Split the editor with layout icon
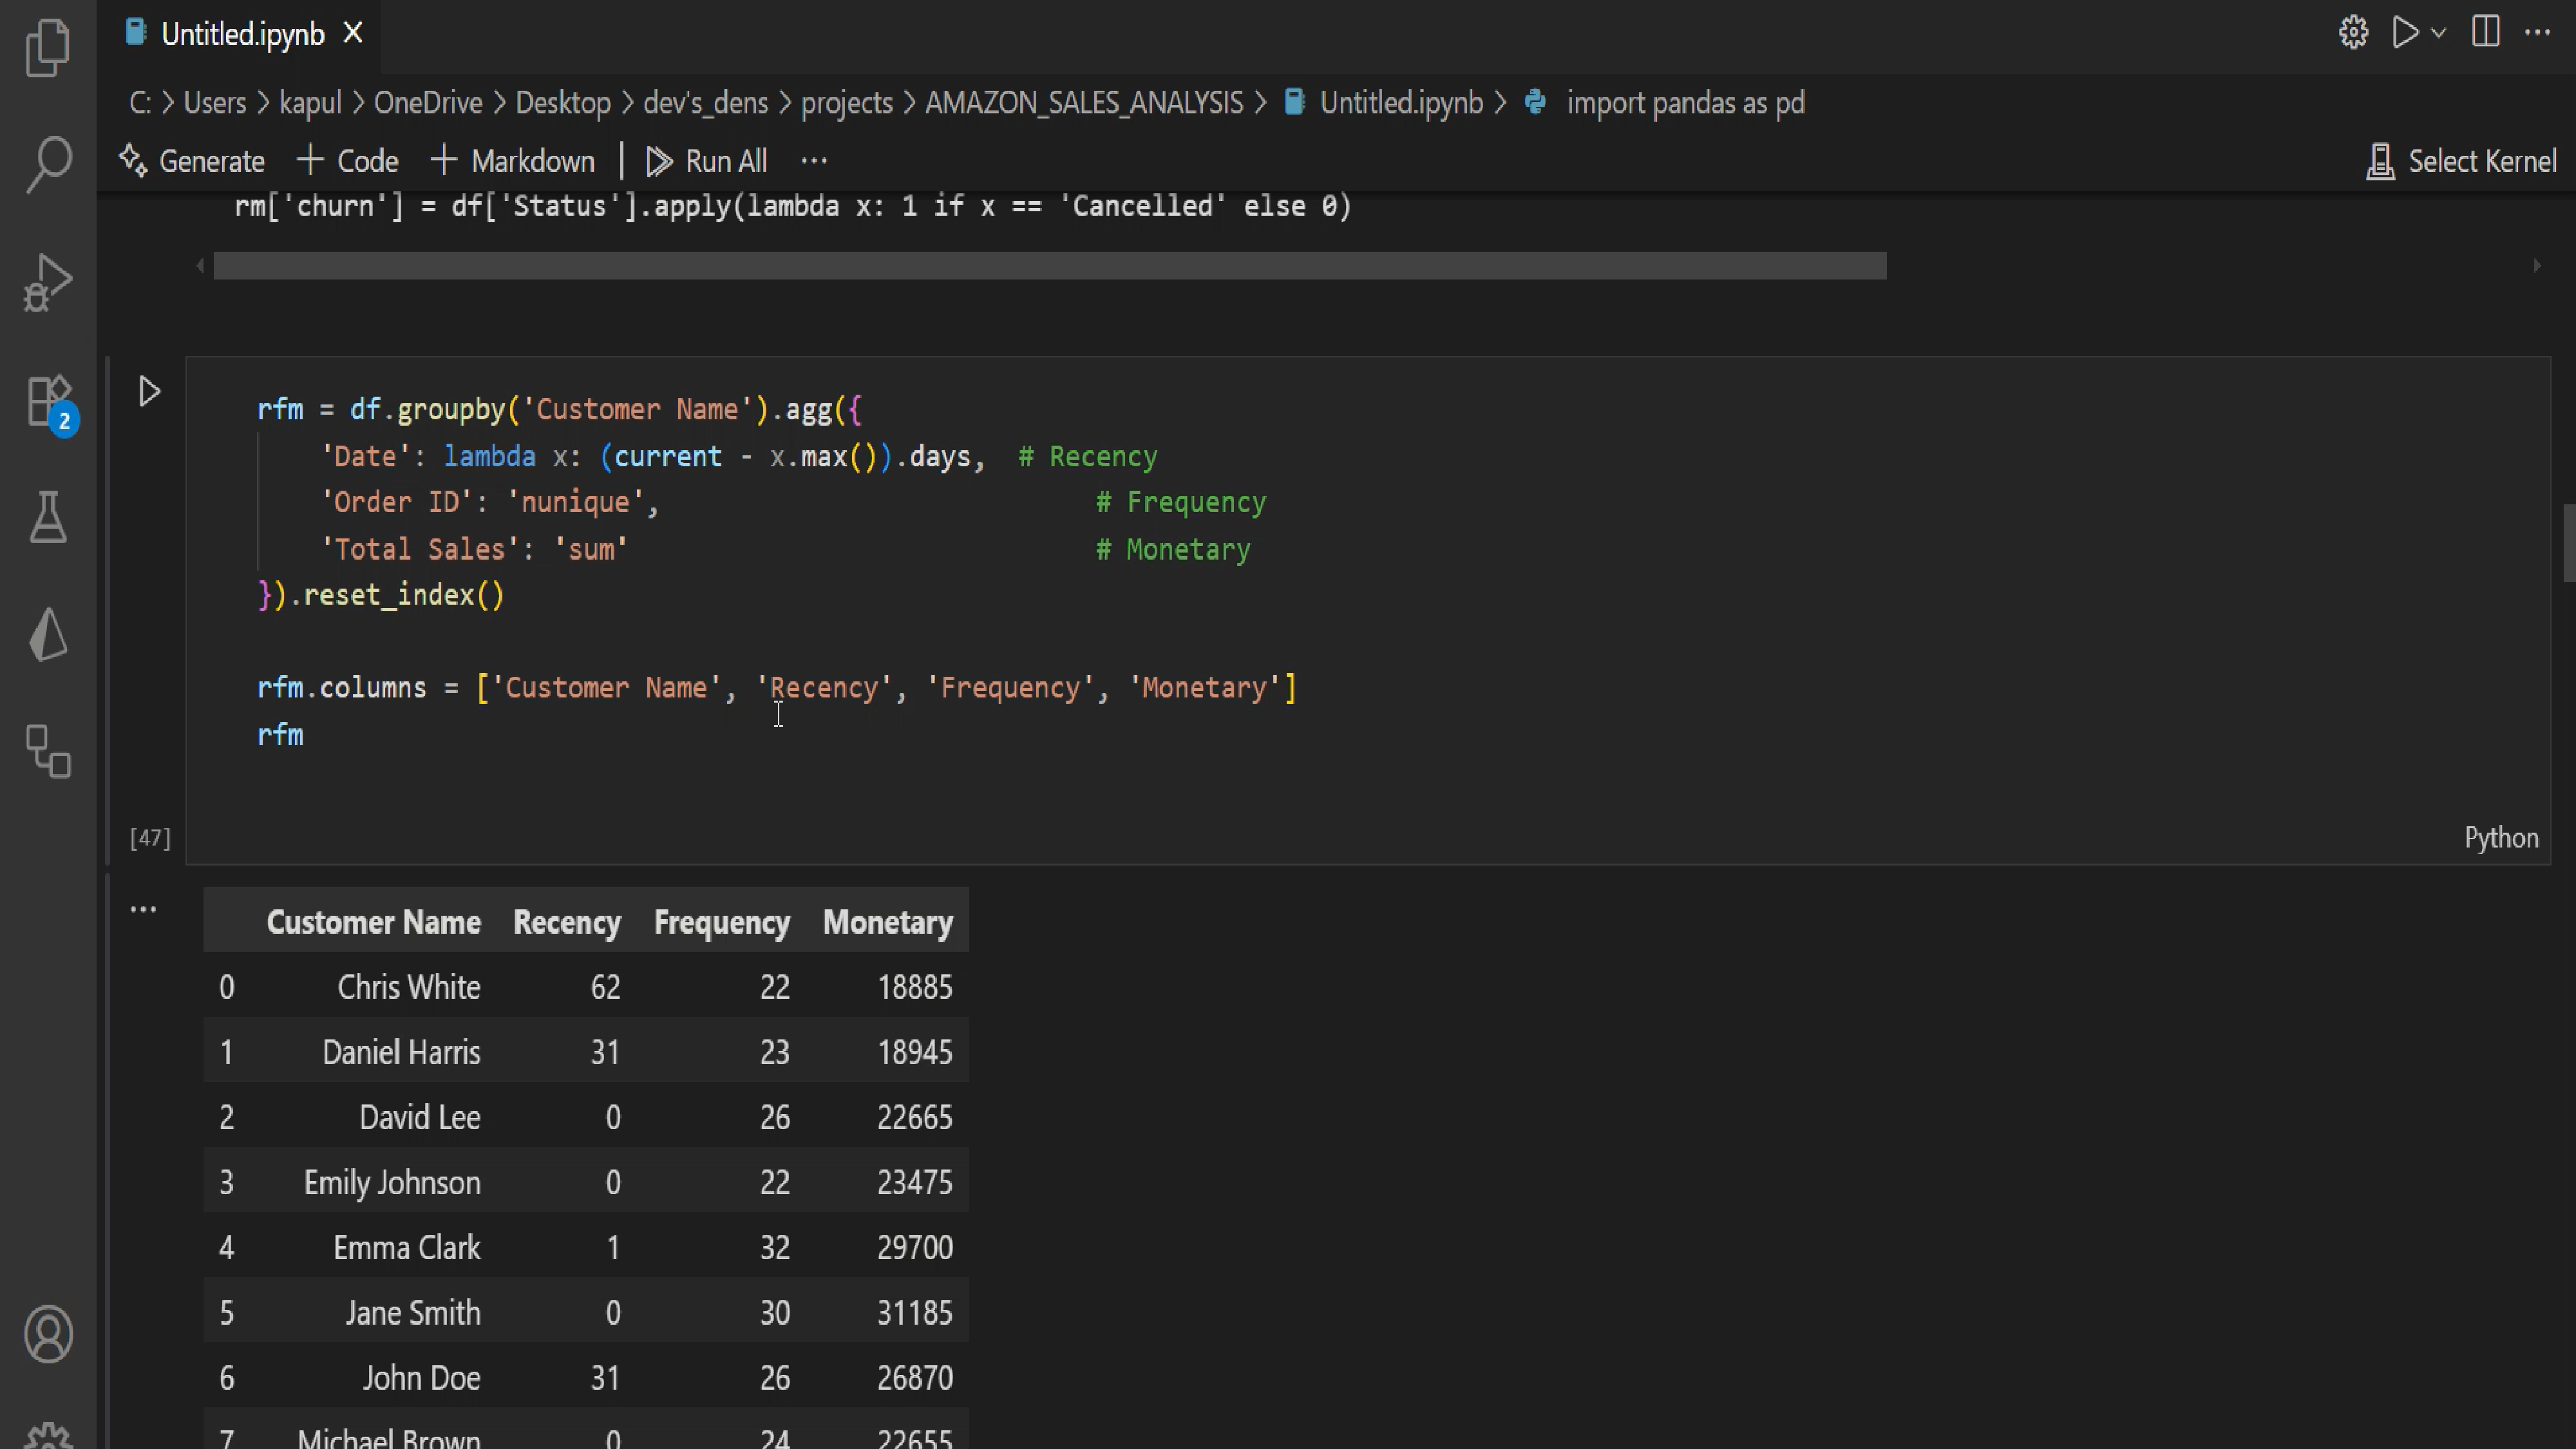 pyautogui.click(x=2486, y=33)
